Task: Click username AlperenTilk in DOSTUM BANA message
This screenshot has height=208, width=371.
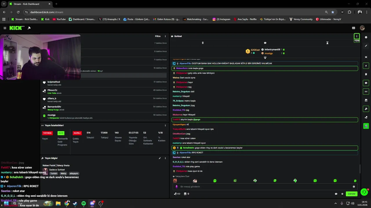Action: (x=185, y=63)
